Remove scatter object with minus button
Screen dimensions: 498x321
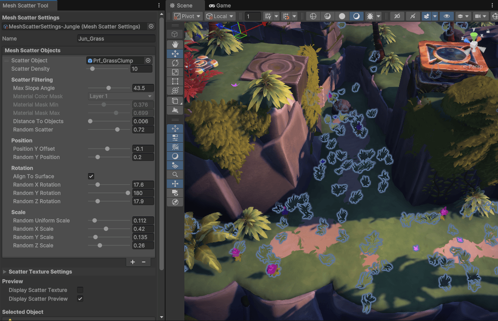tap(144, 262)
